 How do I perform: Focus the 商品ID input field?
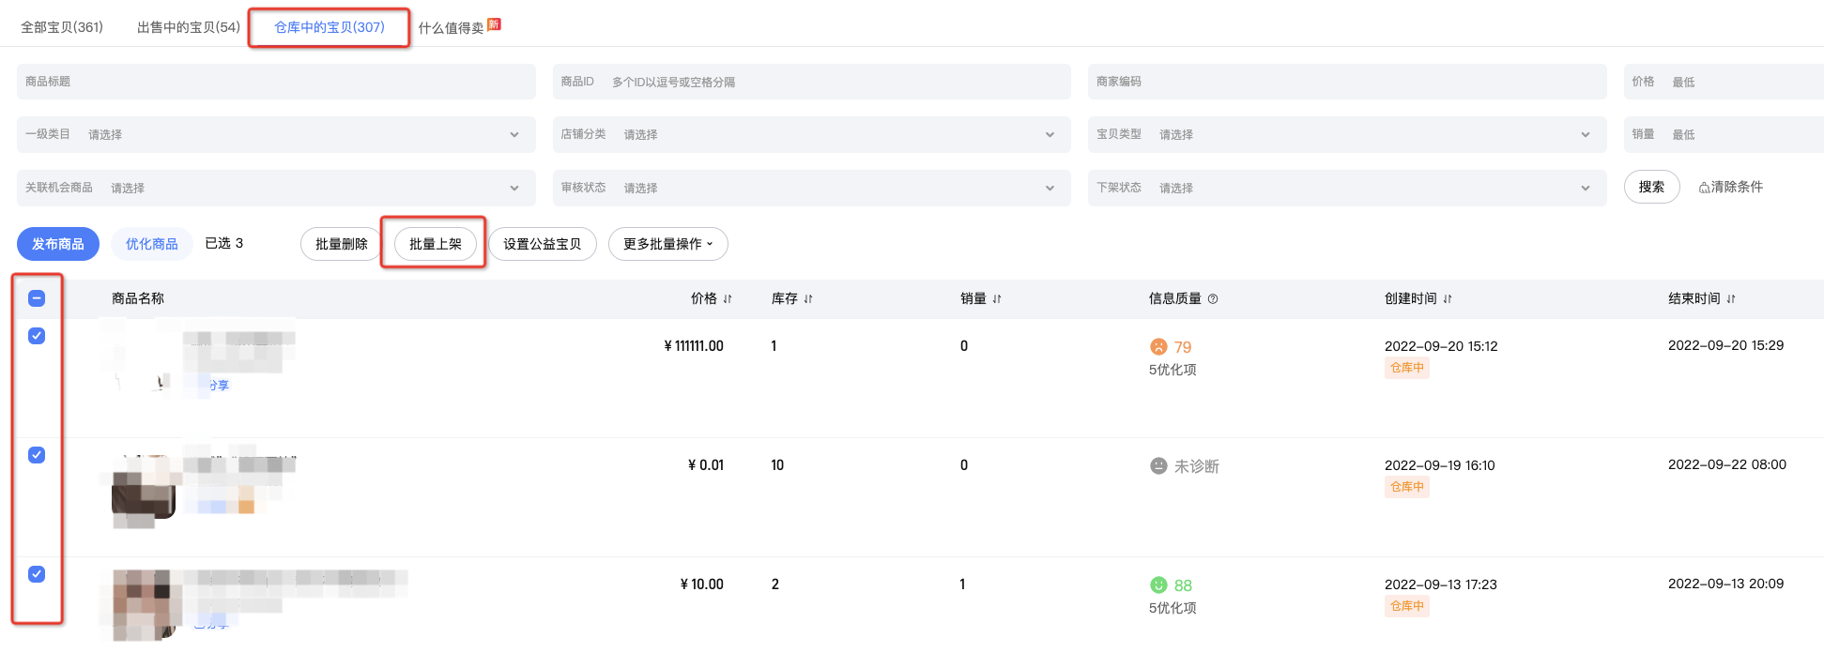[811, 82]
